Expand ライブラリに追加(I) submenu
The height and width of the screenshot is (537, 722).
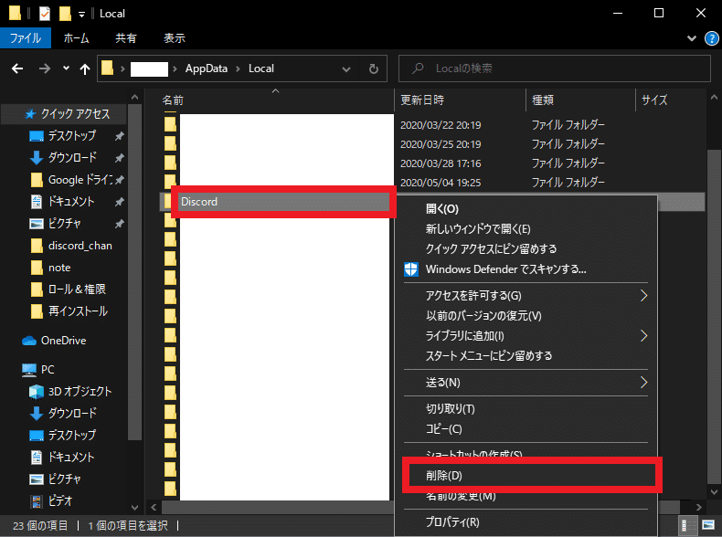pyautogui.click(x=526, y=336)
